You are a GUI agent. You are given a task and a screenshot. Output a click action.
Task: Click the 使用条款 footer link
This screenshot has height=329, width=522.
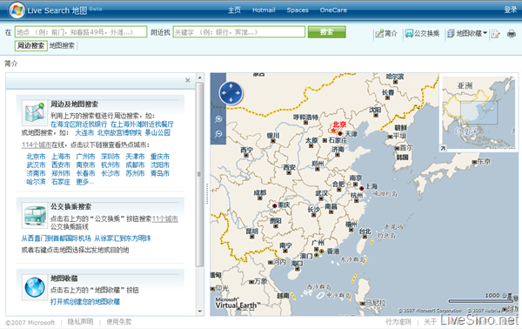tap(119, 322)
